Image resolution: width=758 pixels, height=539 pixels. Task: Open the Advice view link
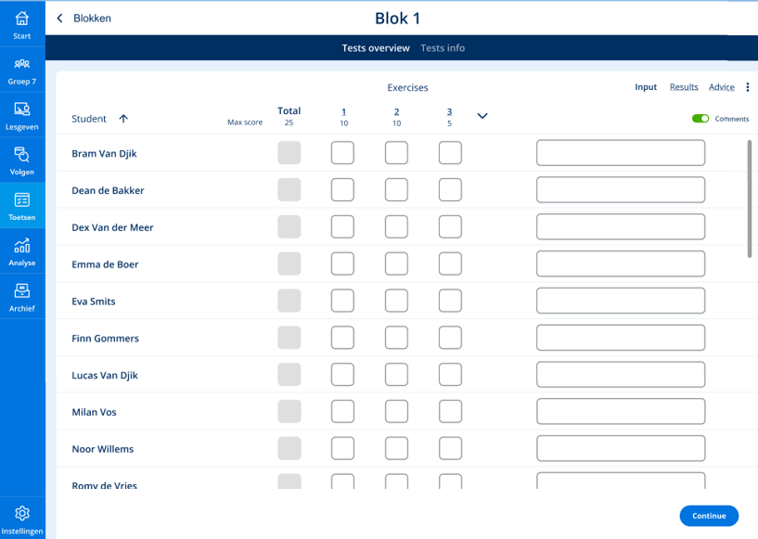tap(721, 87)
